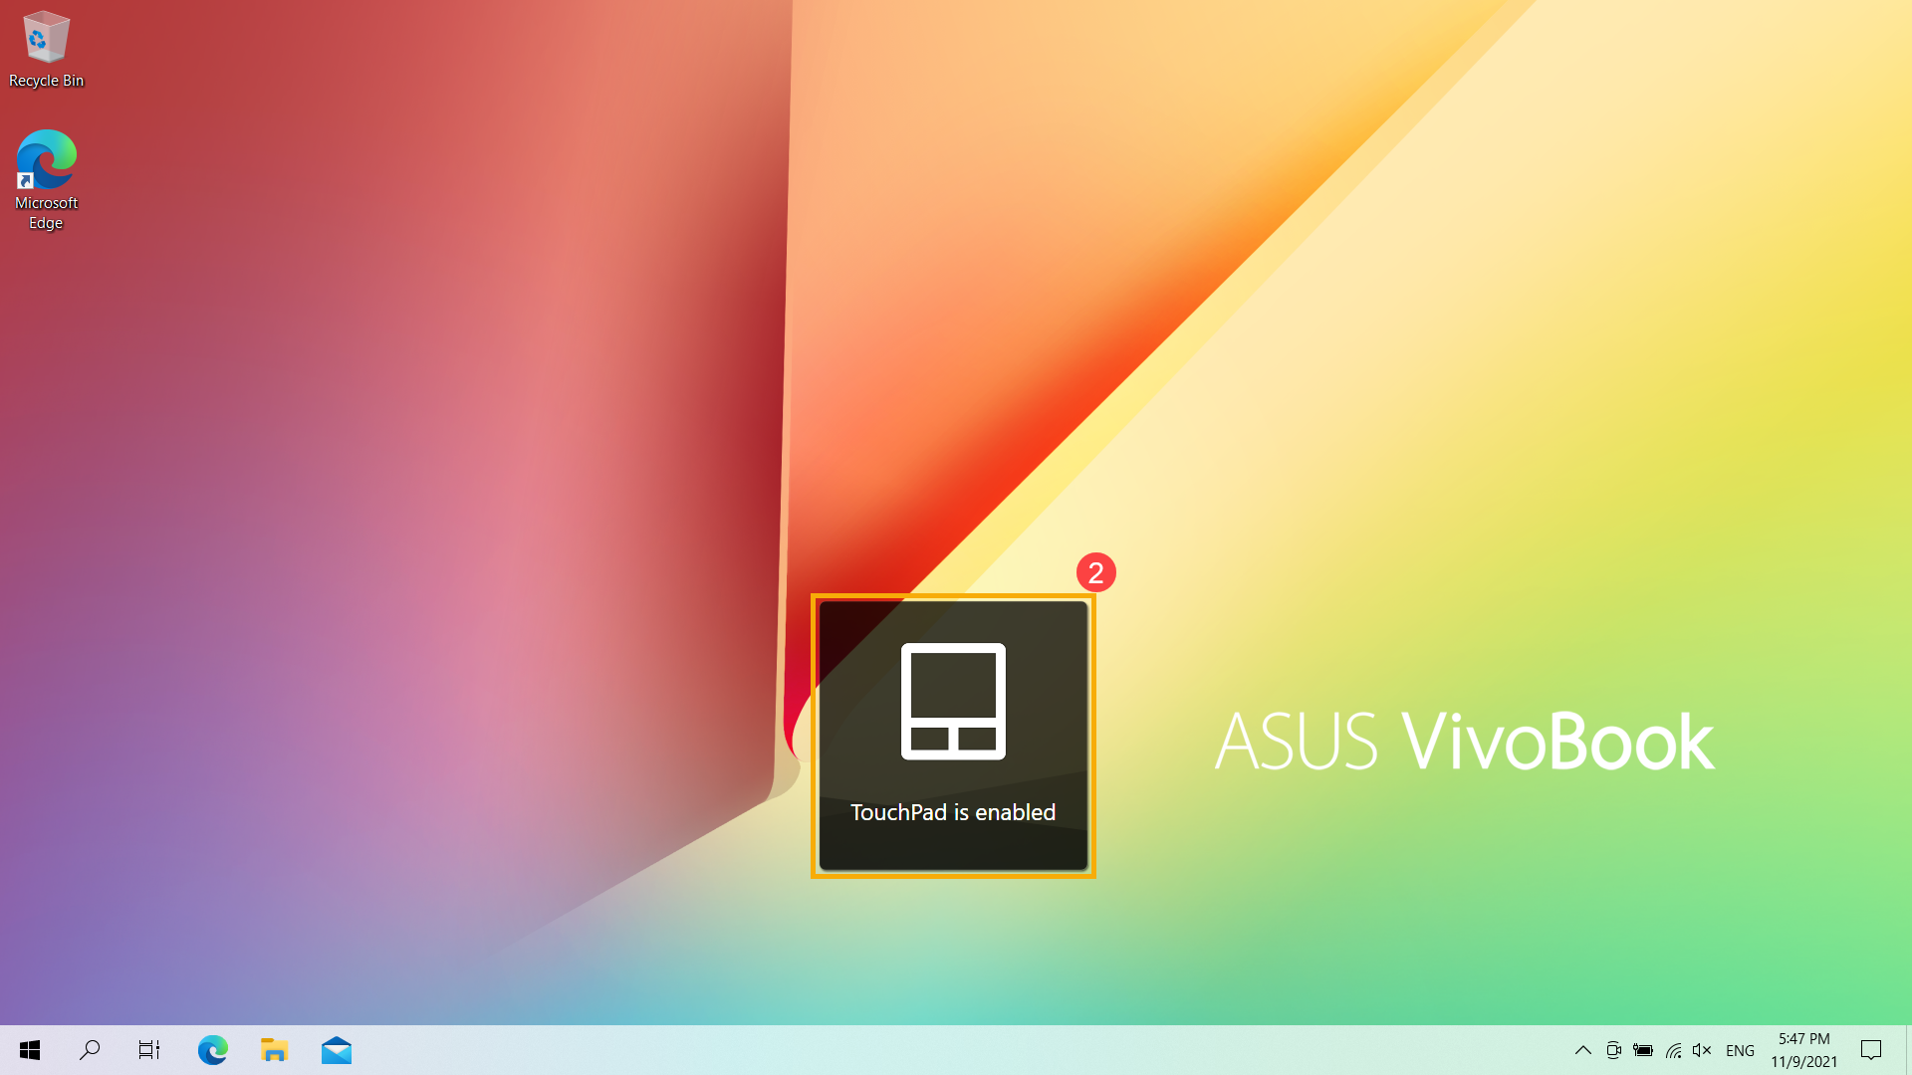Open Task View button
Image resolution: width=1912 pixels, height=1075 pixels.
(x=149, y=1050)
